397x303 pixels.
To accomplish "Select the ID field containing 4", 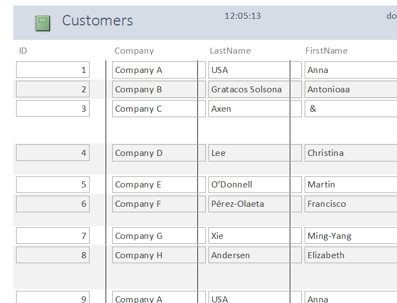I will pos(53,153).
